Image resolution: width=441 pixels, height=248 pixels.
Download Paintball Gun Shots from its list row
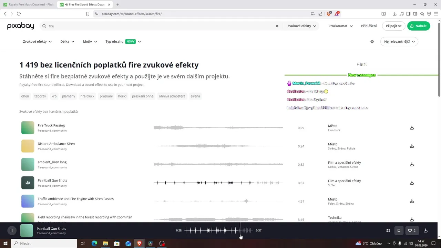(x=412, y=183)
